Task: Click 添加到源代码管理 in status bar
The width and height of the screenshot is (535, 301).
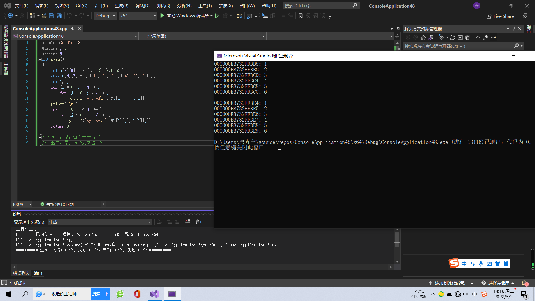Action: [451, 283]
